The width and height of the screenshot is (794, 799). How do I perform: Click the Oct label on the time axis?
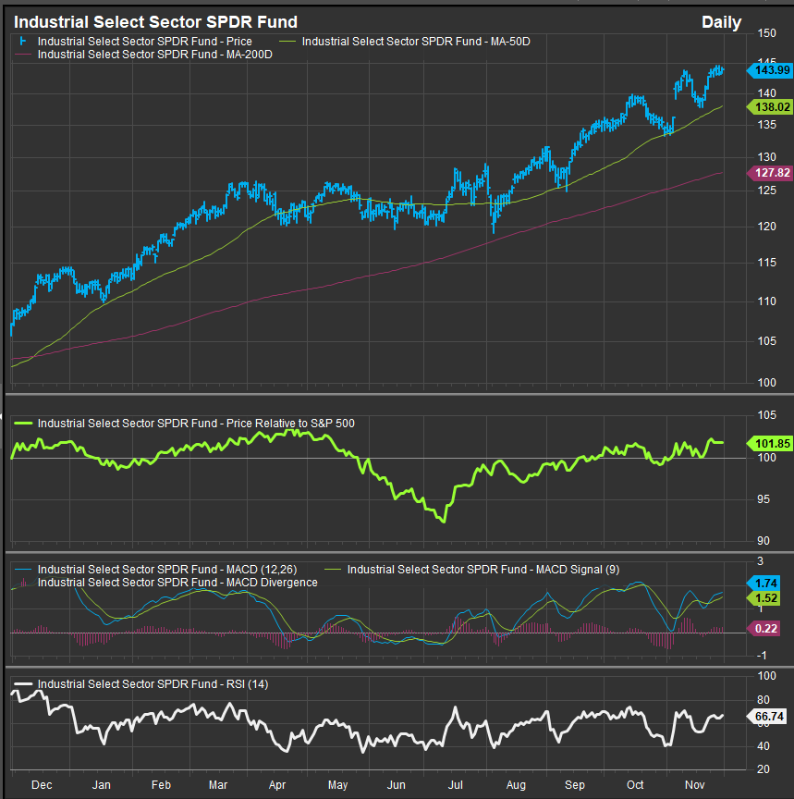coord(635,785)
